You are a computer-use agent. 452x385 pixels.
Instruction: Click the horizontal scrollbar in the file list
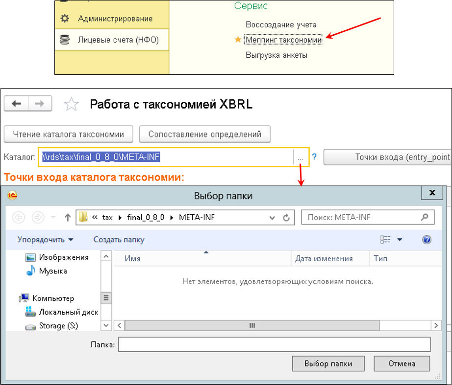[x=252, y=325]
